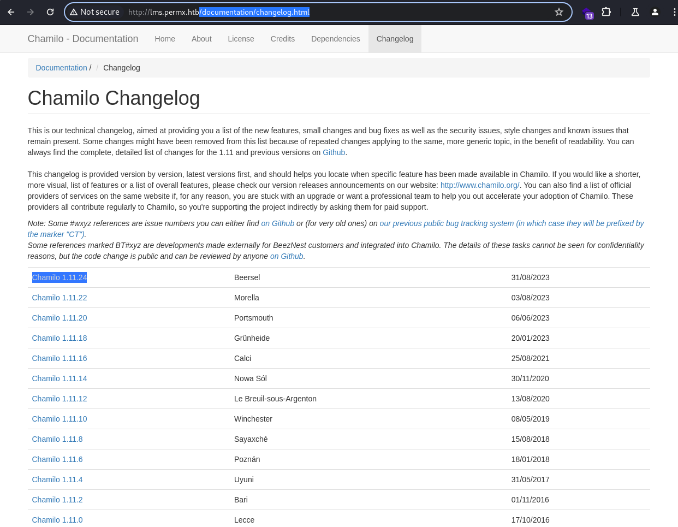Open the http://www.chamilo.org/ link

click(480, 185)
